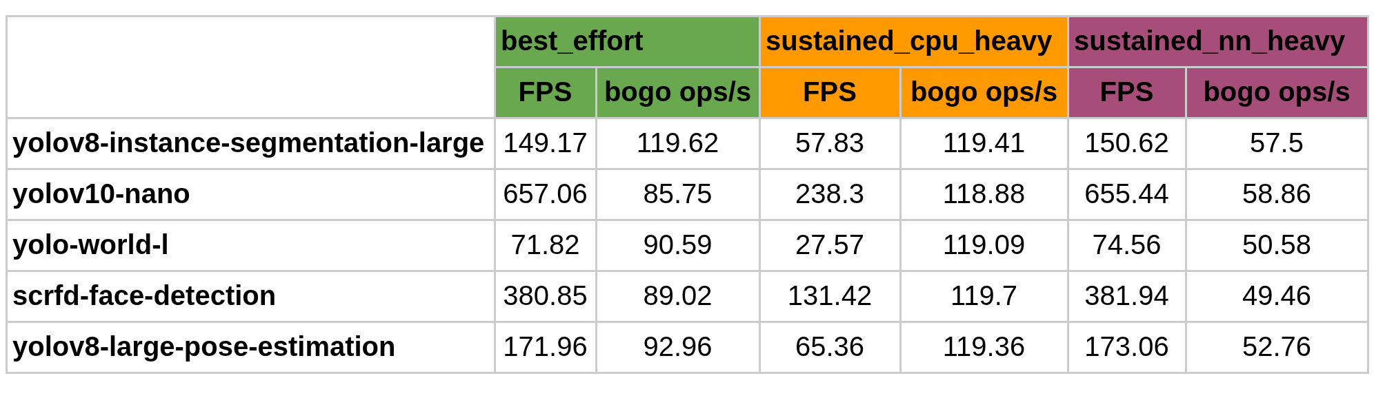Select the green FPS column header

pyautogui.click(x=545, y=92)
